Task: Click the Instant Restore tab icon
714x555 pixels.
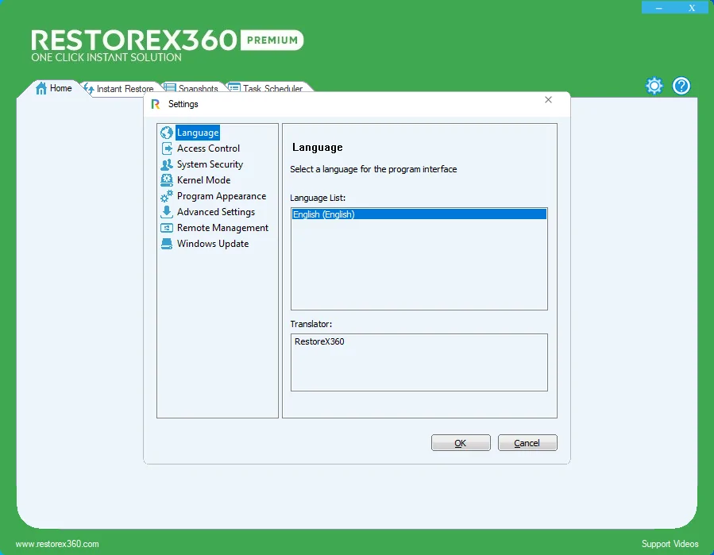Action: pyautogui.click(x=89, y=88)
